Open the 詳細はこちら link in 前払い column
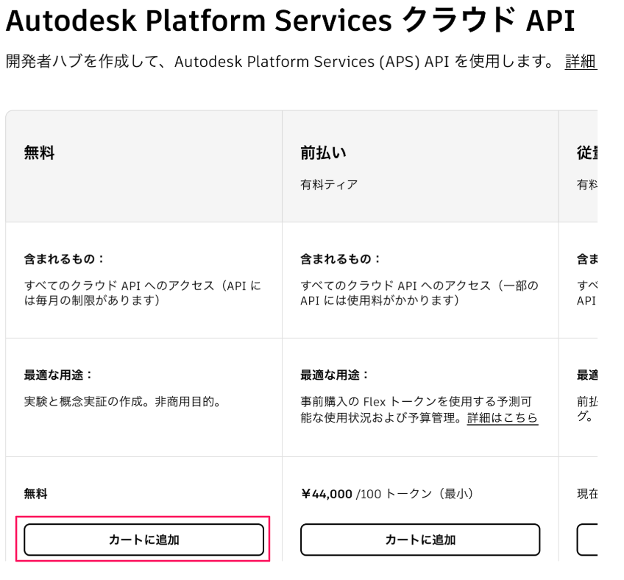Viewport: 624px width, 580px height. tap(503, 417)
